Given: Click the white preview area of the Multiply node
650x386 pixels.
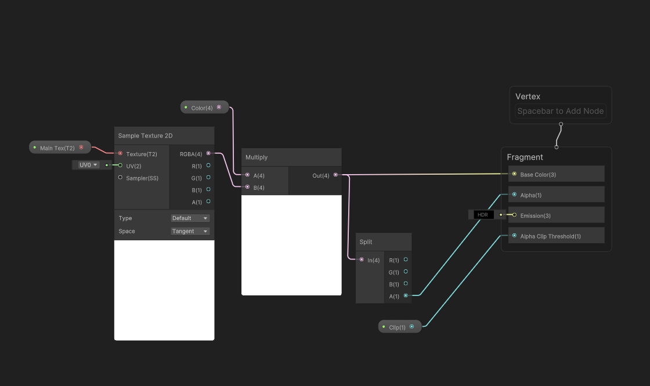Looking at the screenshot, I should (291, 244).
